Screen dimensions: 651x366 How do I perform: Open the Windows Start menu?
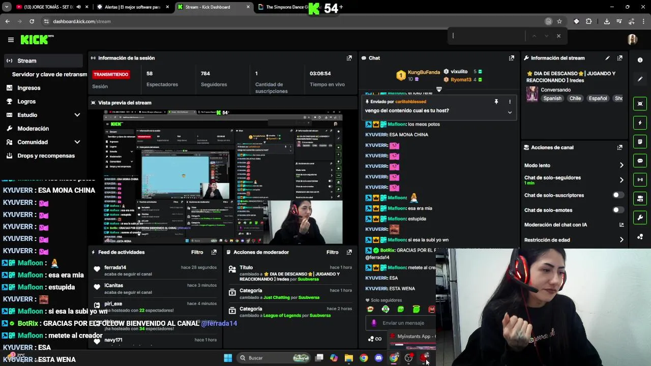[228, 358]
